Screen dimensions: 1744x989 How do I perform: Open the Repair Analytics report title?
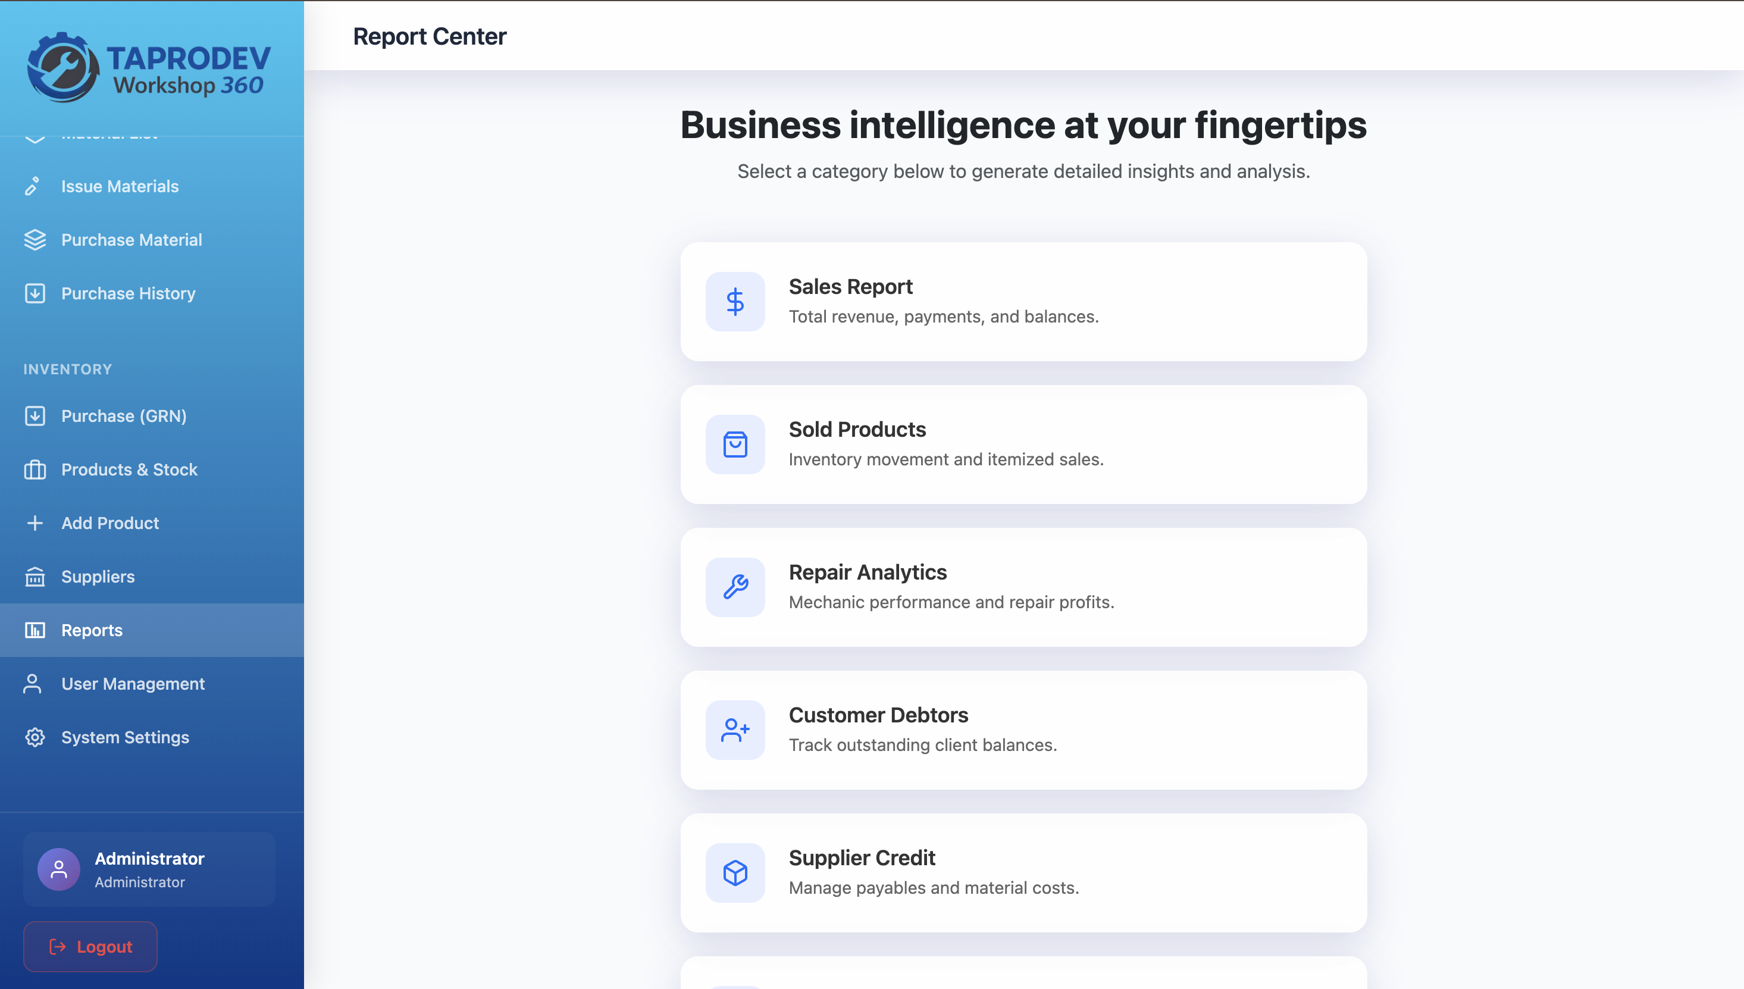(868, 572)
